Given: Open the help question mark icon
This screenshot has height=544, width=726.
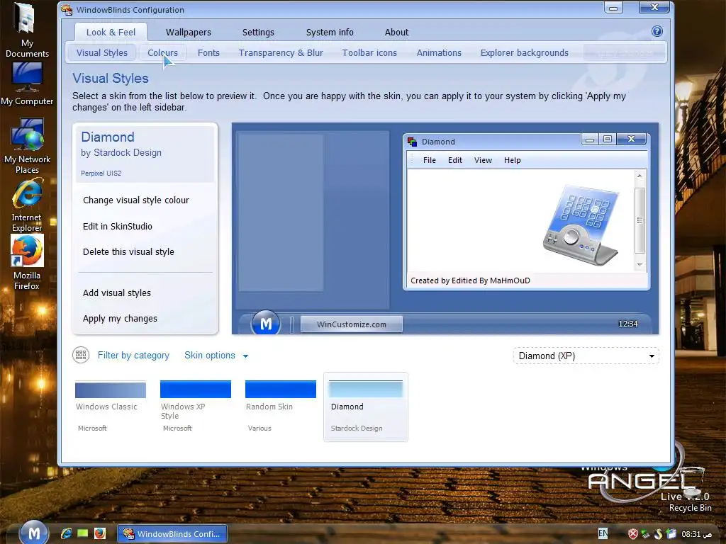Looking at the screenshot, I should point(657,31).
